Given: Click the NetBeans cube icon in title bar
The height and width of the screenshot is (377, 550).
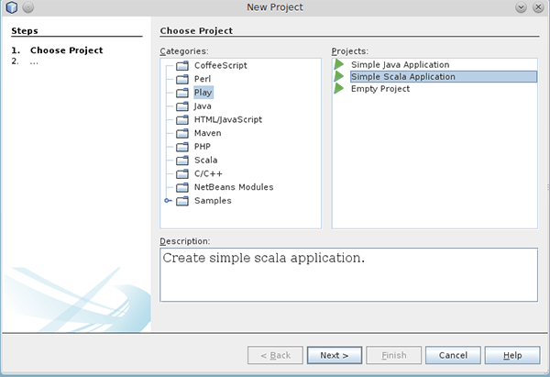Looking at the screenshot, I should pyautogui.click(x=12, y=7).
